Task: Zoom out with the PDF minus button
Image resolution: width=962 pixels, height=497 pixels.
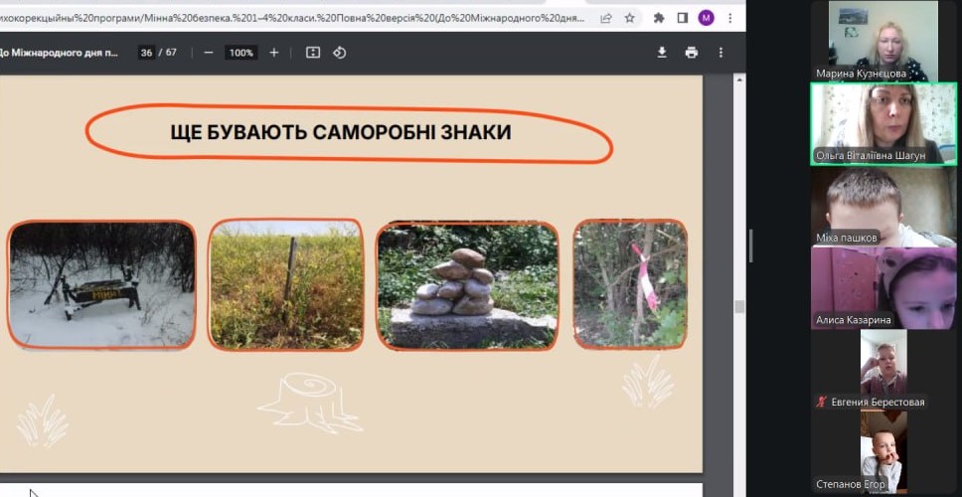Action: [208, 53]
